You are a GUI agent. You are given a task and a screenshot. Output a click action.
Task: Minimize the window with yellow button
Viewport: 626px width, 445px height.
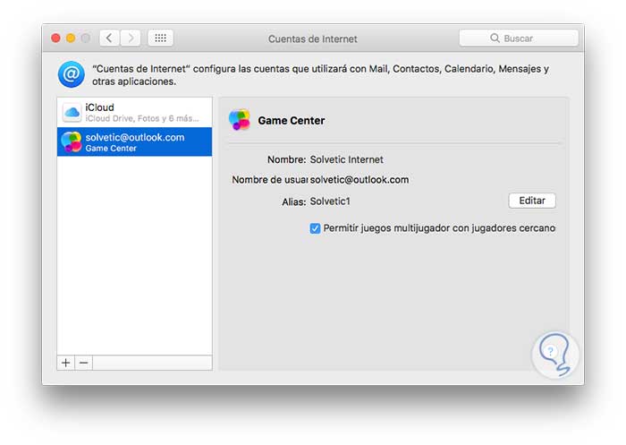tap(71, 38)
